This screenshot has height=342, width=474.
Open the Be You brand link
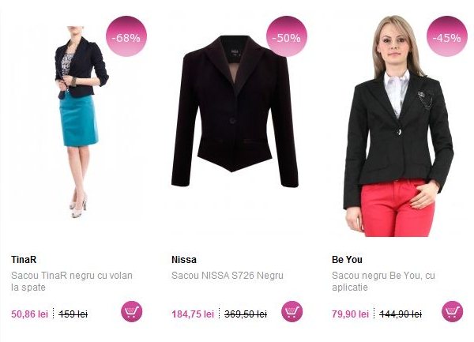tap(347, 260)
